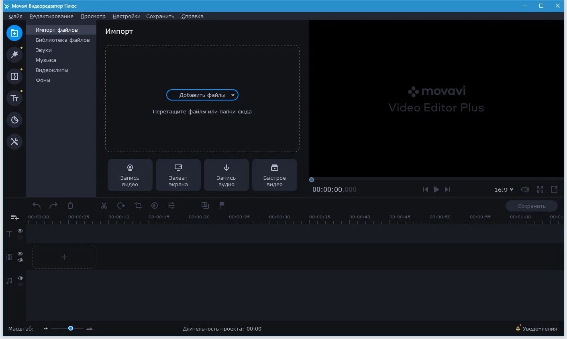Toggle fullscreen preview icon

coord(540,189)
